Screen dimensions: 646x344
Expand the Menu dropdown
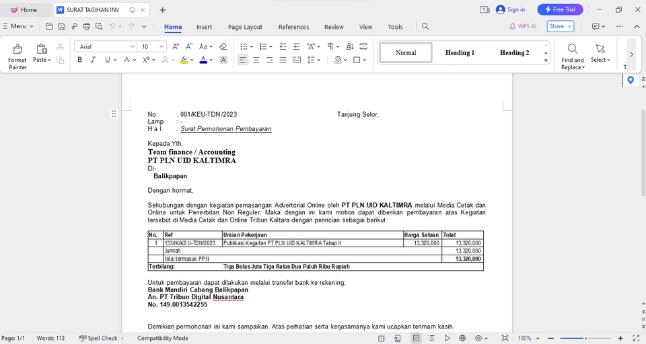coord(18,26)
